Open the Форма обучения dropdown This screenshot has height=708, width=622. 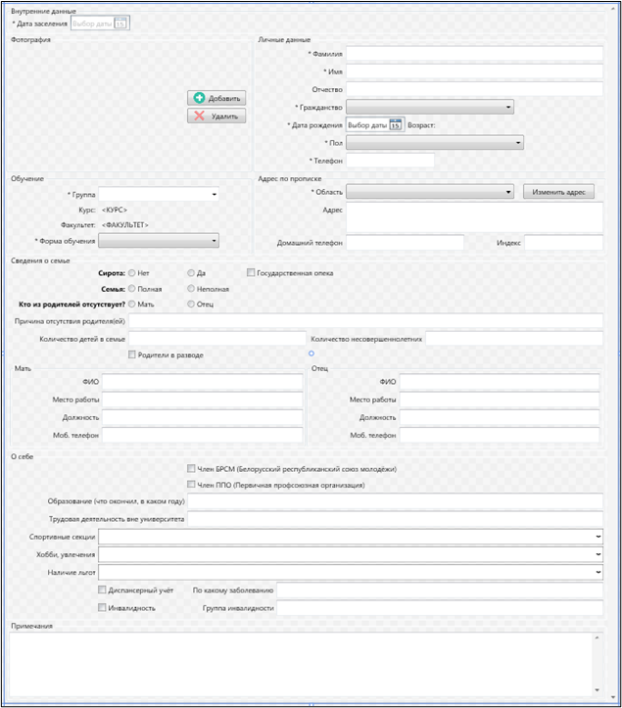click(214, 240)
